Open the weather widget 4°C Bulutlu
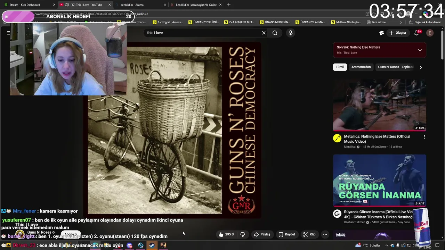The image size is (445, 250). click(368, 245)
